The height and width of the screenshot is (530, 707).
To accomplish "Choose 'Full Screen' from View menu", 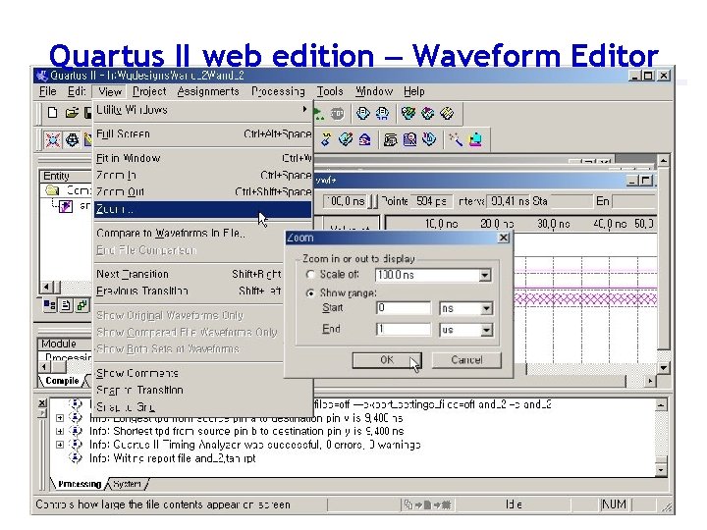I will [x=203, y=134].
